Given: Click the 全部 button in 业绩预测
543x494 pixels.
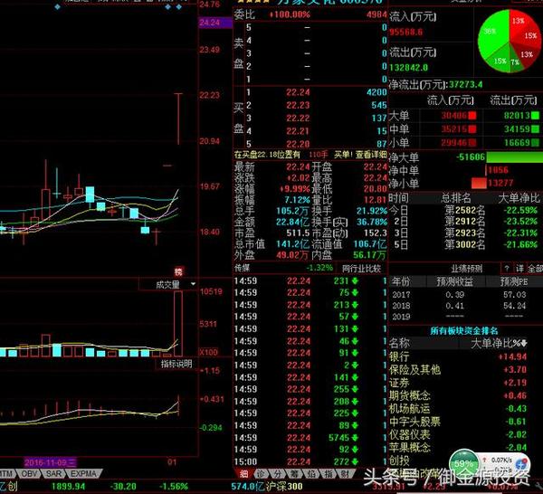Looking at the screenshot, I should 535,269.
